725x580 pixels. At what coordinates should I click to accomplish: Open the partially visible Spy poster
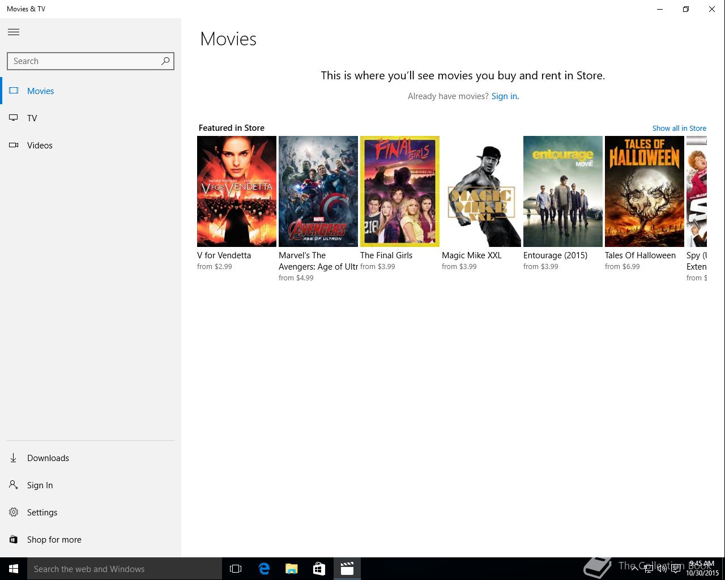(x=697, y=191)
